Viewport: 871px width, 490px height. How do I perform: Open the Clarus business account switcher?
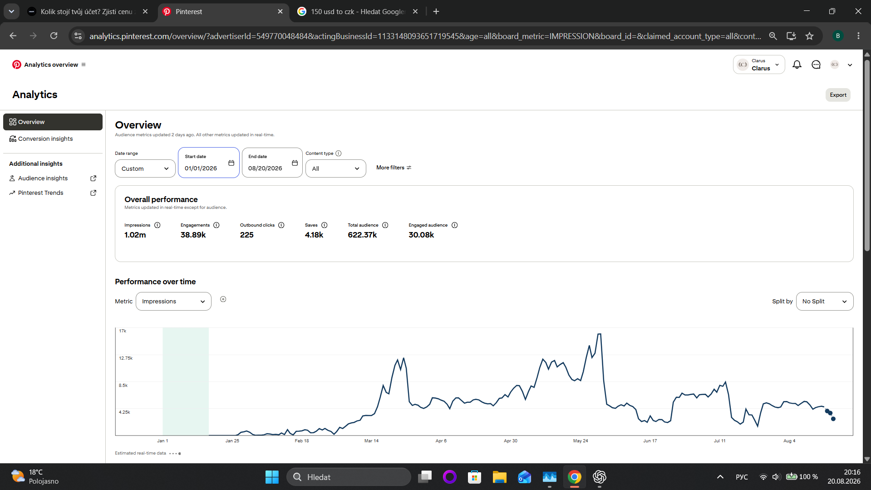pyautogui.click(x=758, y=64)
